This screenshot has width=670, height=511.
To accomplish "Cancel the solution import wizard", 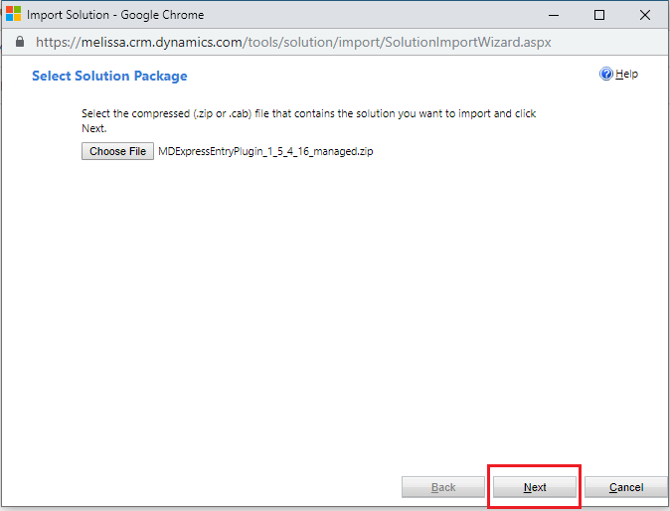I will coord(625,487).
